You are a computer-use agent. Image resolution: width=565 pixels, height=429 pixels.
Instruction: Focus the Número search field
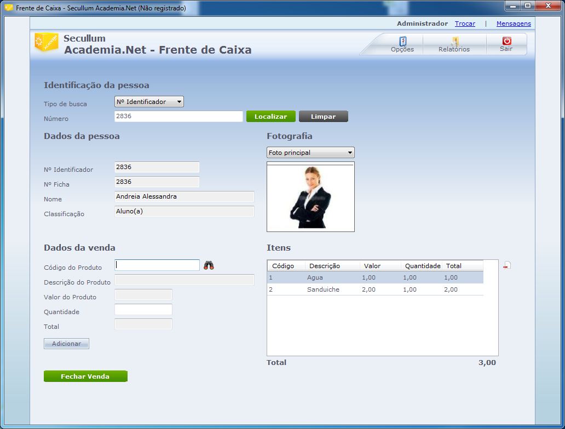point(178,117)
